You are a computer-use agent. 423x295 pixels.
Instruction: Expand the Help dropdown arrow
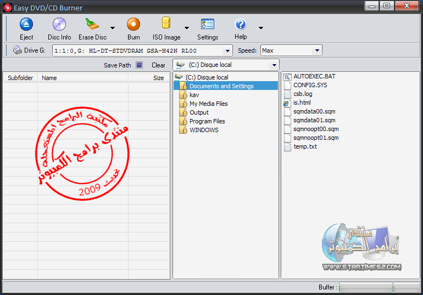point(260,28)
